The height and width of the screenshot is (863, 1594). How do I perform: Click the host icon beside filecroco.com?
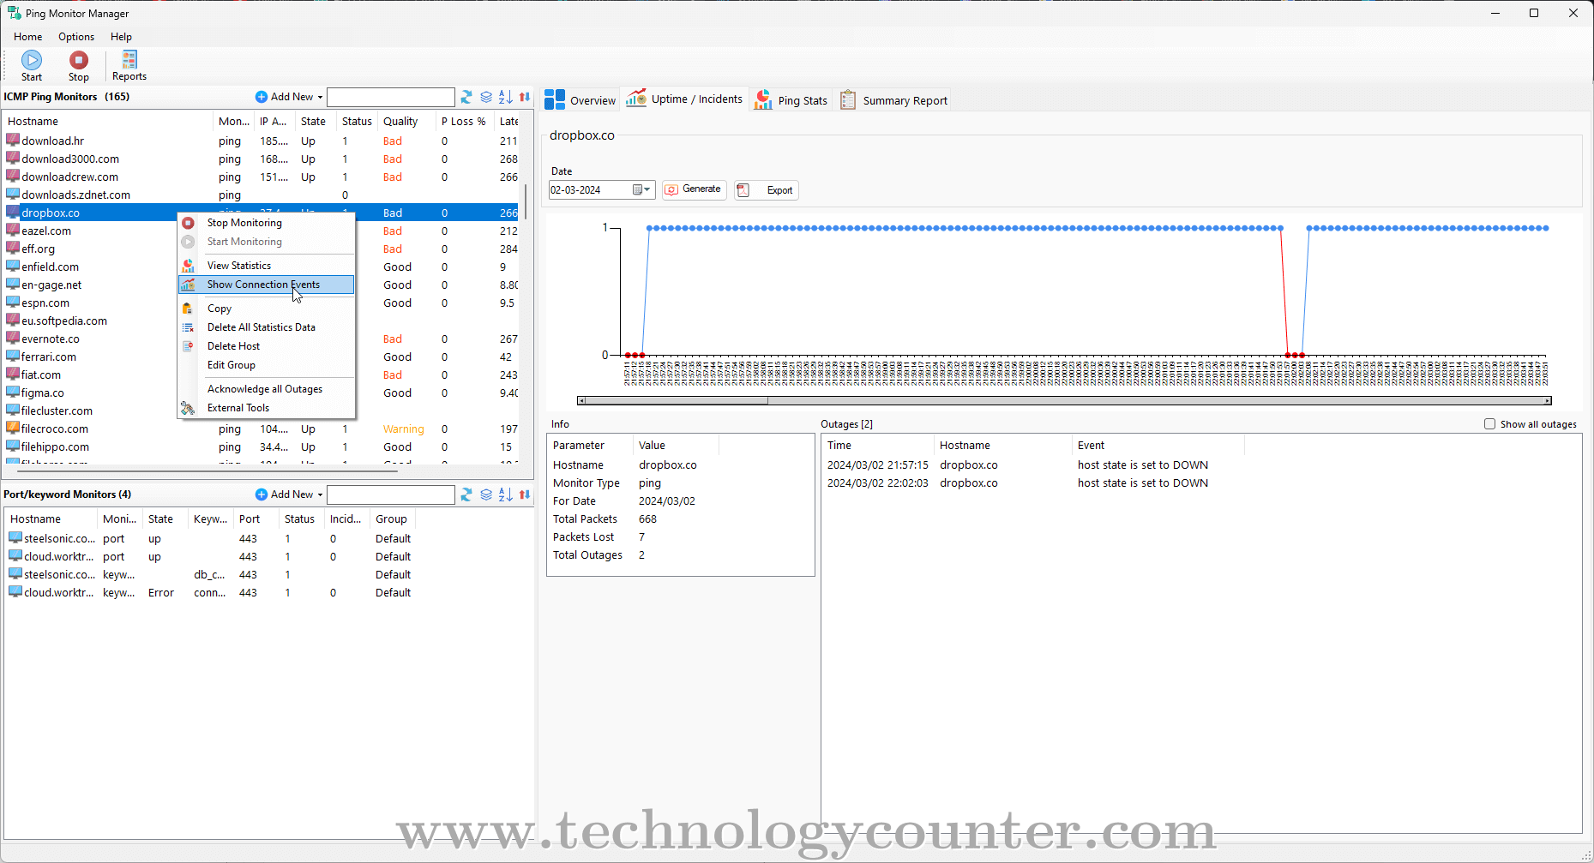click(13, 428)
